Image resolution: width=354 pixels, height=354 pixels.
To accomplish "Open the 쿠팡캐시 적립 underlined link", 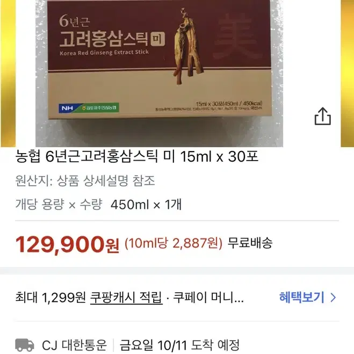I will click(126, 298).
